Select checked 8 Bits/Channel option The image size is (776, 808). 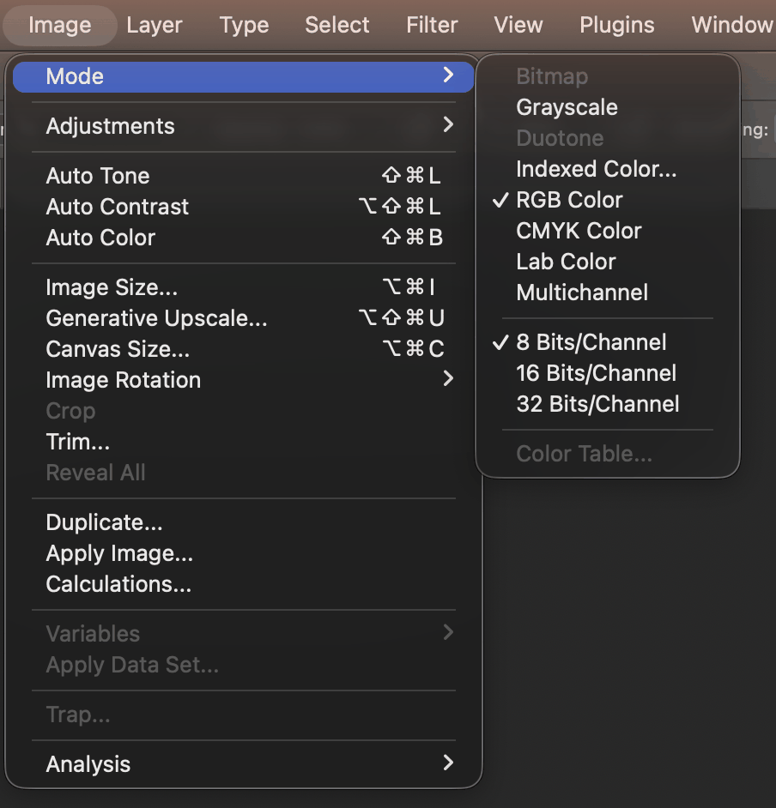[x=608, y=342]
